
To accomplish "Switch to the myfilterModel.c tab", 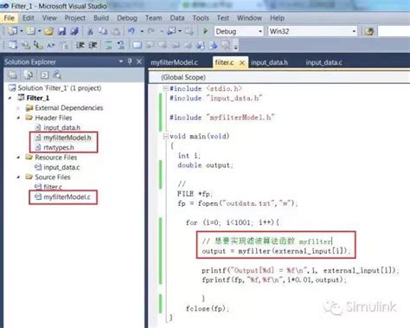I will 175,62.
